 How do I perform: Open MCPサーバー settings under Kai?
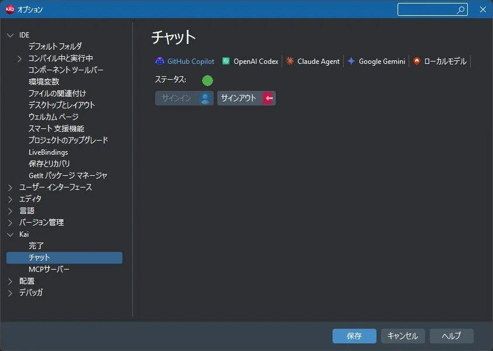(49, 269)
